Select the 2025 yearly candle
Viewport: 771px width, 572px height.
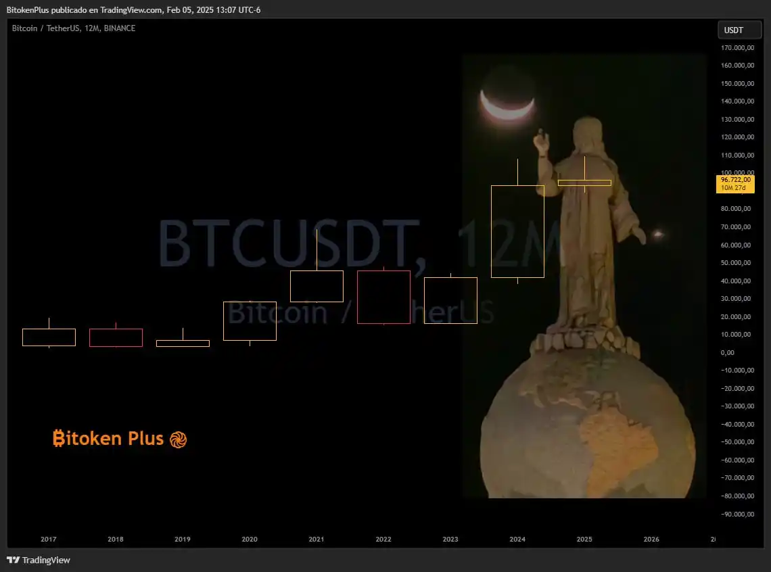tap(584, 183)
